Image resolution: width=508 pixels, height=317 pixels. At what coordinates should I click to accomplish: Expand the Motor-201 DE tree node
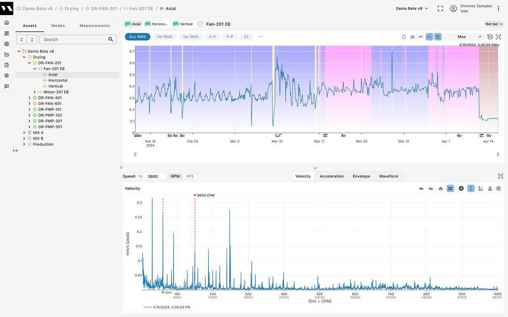pyautogui.click(x=35, y=92)
